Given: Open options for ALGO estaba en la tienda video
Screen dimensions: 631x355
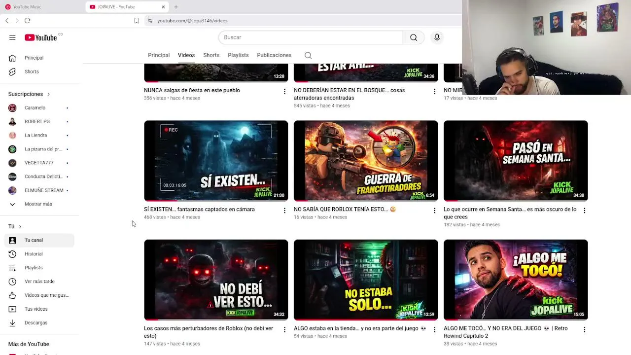Looking at the screenshot, I should coord(434,329).
